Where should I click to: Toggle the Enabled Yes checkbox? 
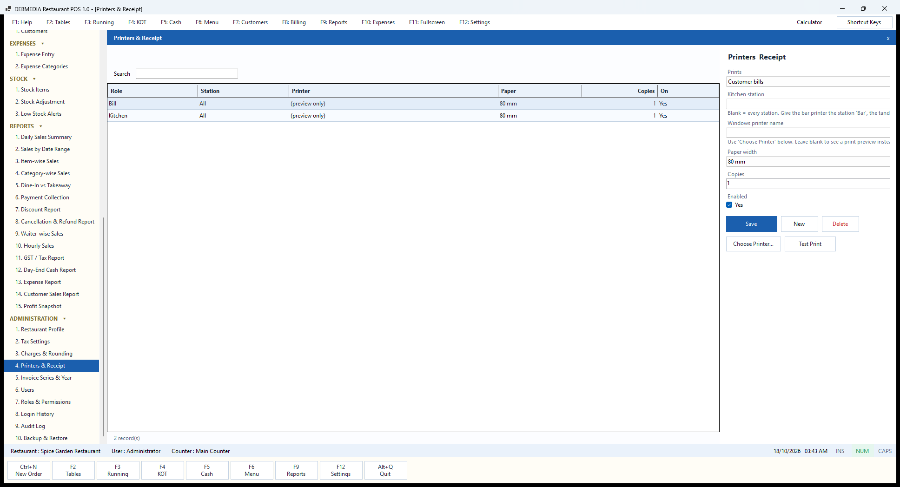(729, 205)
